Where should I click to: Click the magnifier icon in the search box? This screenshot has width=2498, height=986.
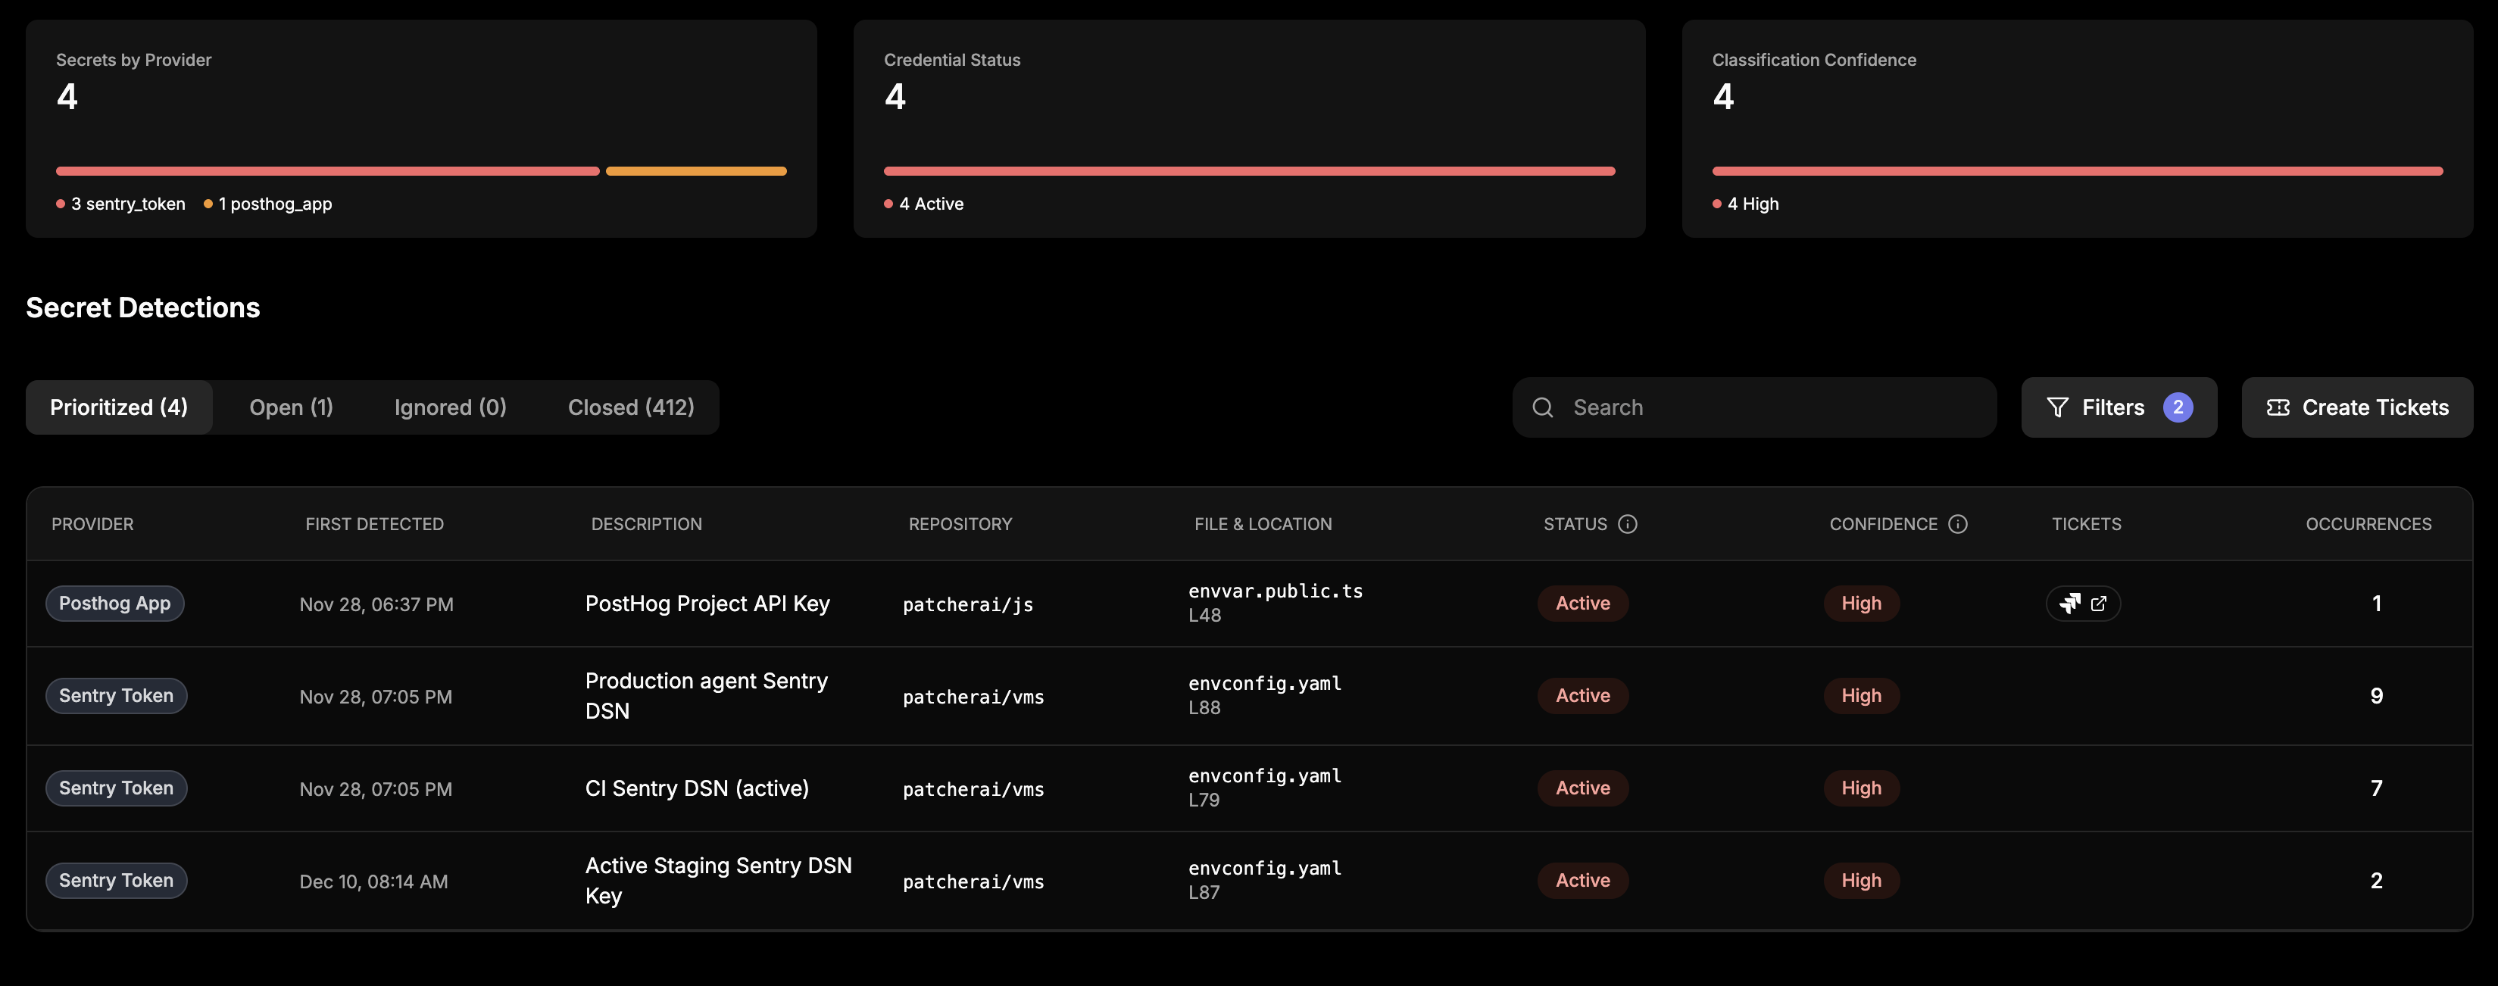(x=1542, y=407)
